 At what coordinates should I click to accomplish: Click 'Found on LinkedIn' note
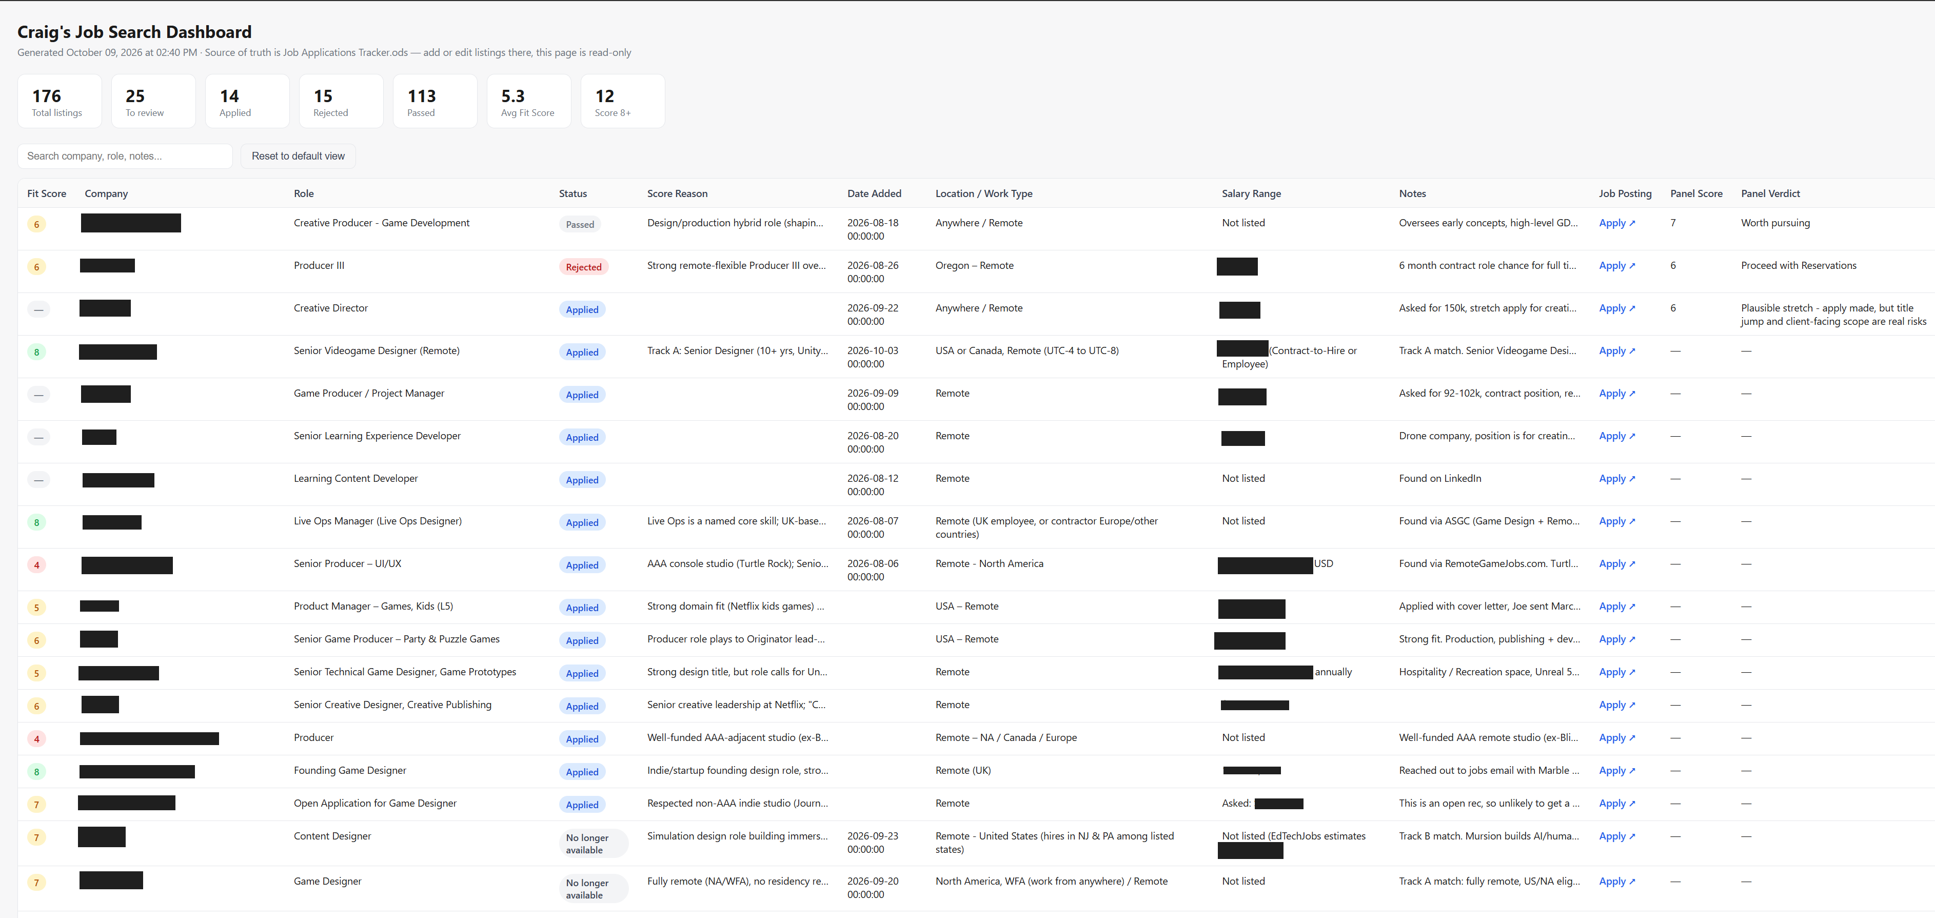pos(1440,479)
